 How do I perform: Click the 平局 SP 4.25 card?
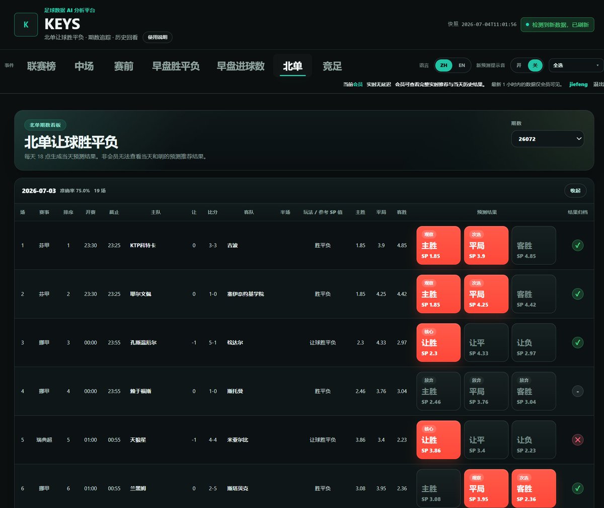coord(486,294)
